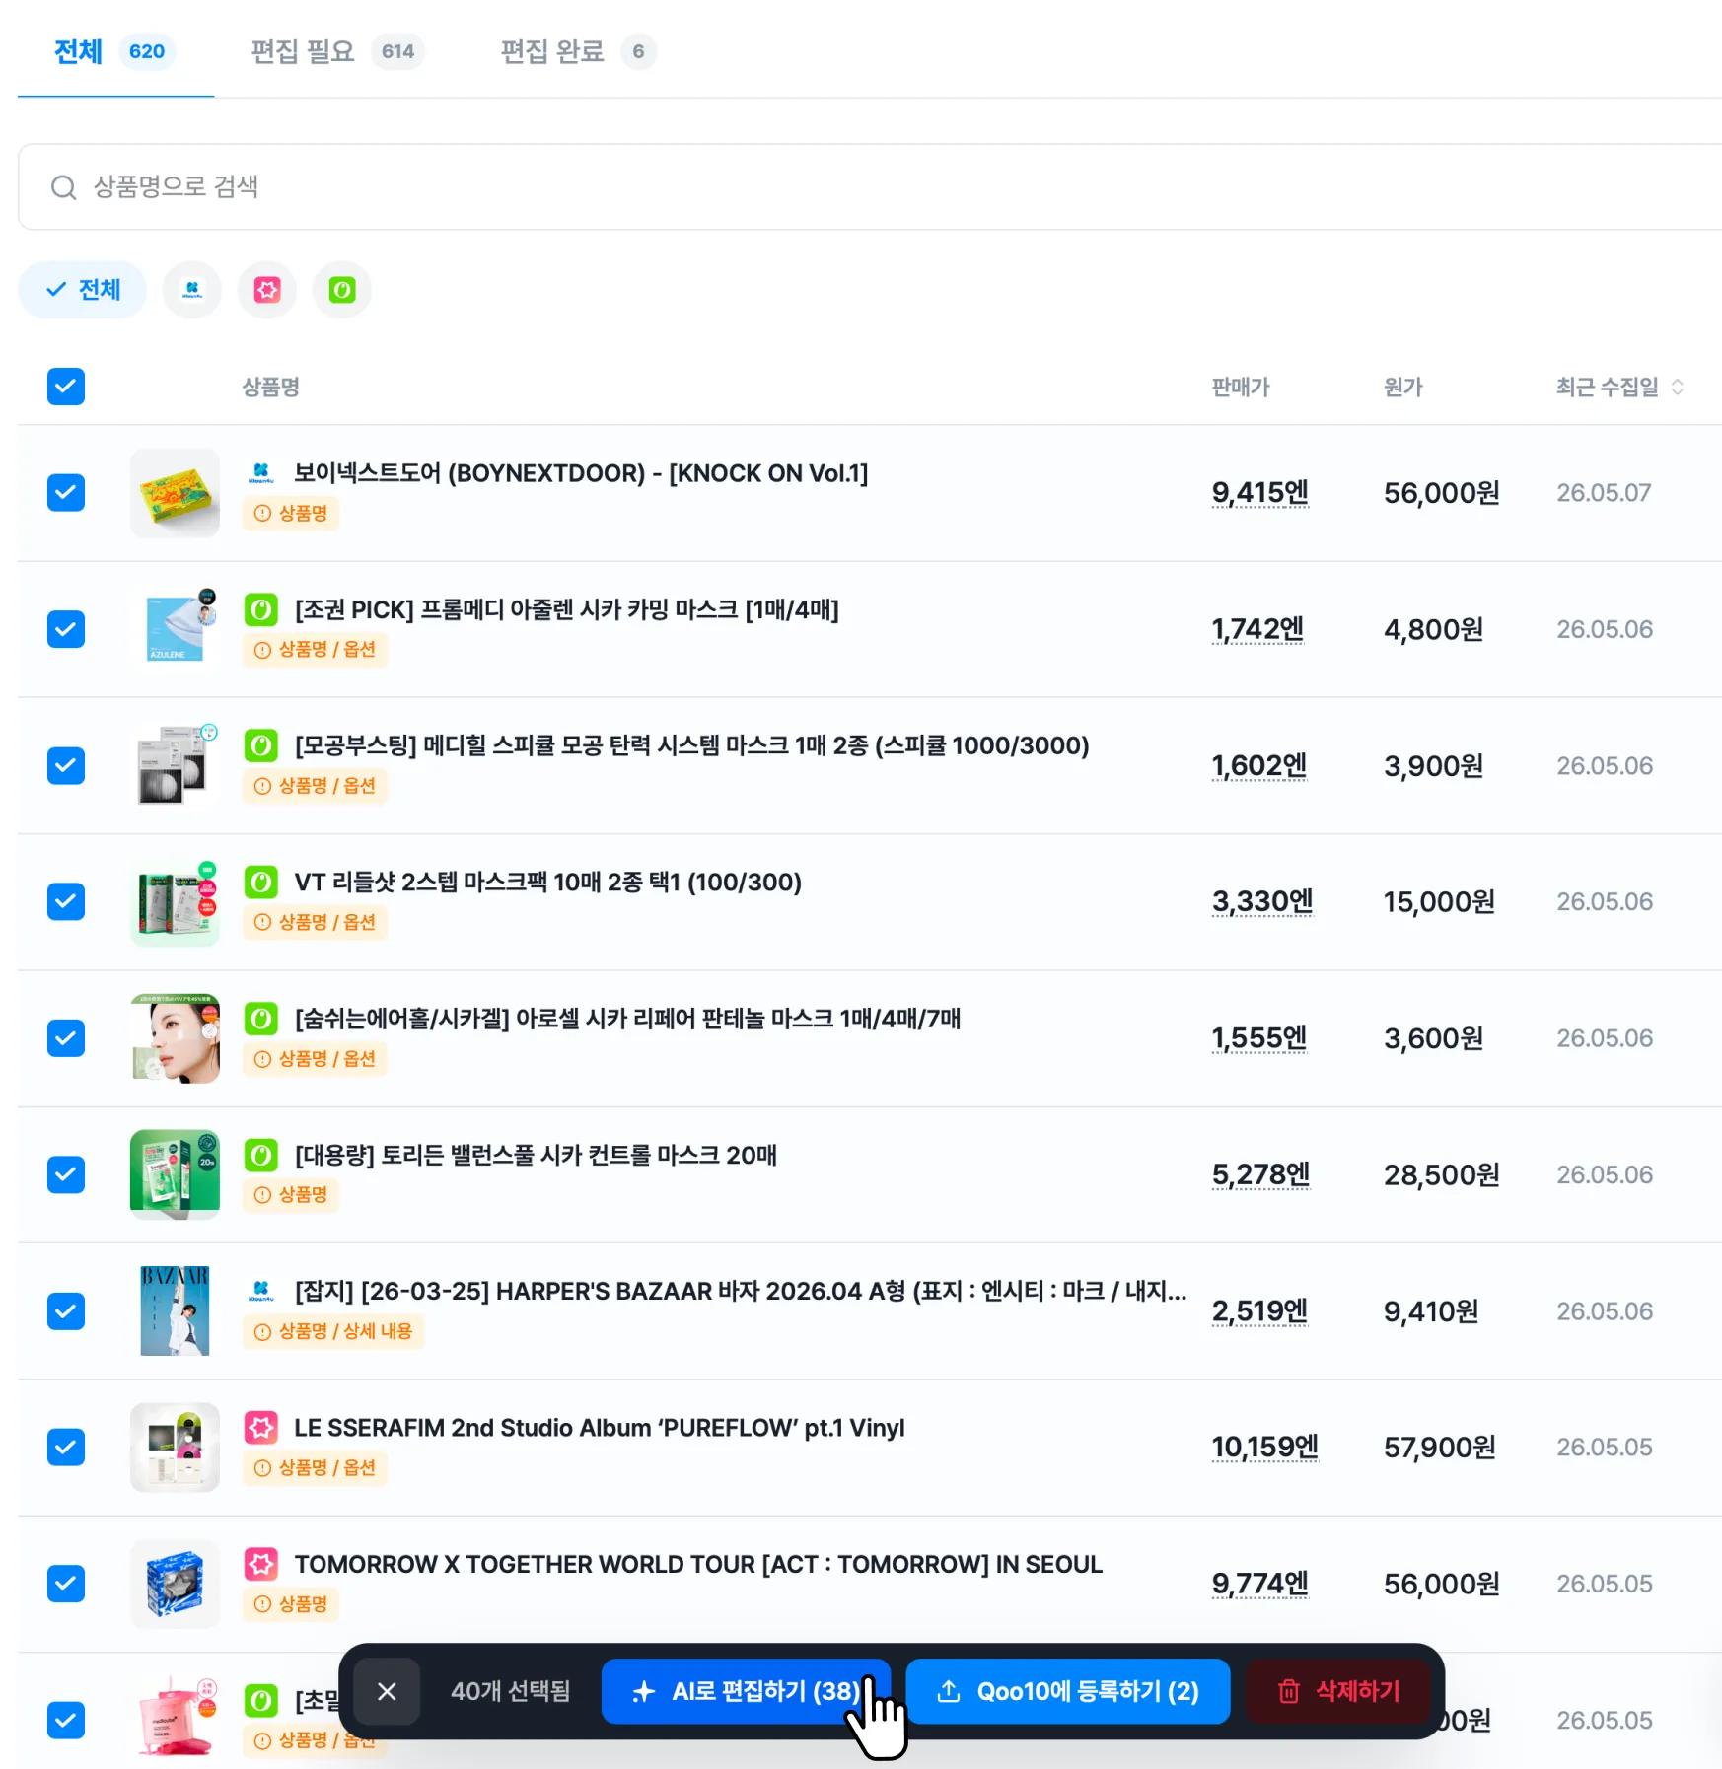Click the store icon on HARPER'S BAZAAR row
This screenshot has height=1769, width=1722.
point(261,1291)
